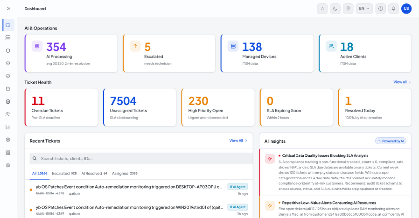Screen dimensions: 419x218
Task: Open the bar chart reports icon in the sidebar
Action: (8, 127)
